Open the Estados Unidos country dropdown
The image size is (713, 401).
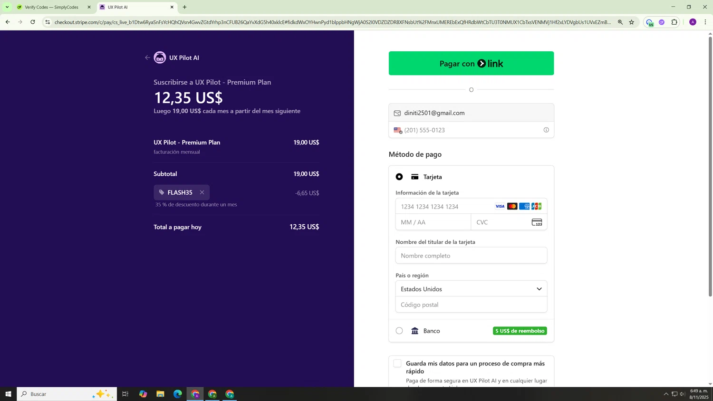point(471,289)
